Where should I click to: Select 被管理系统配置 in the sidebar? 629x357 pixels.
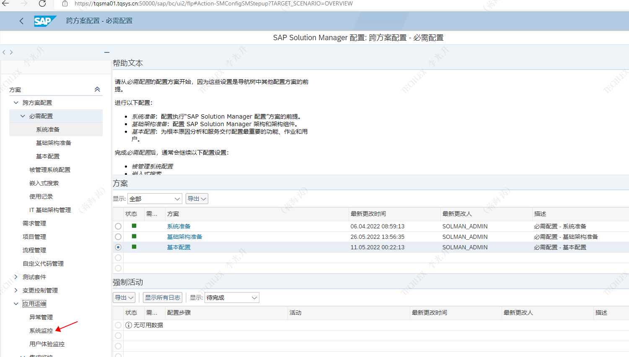[50, 170]
